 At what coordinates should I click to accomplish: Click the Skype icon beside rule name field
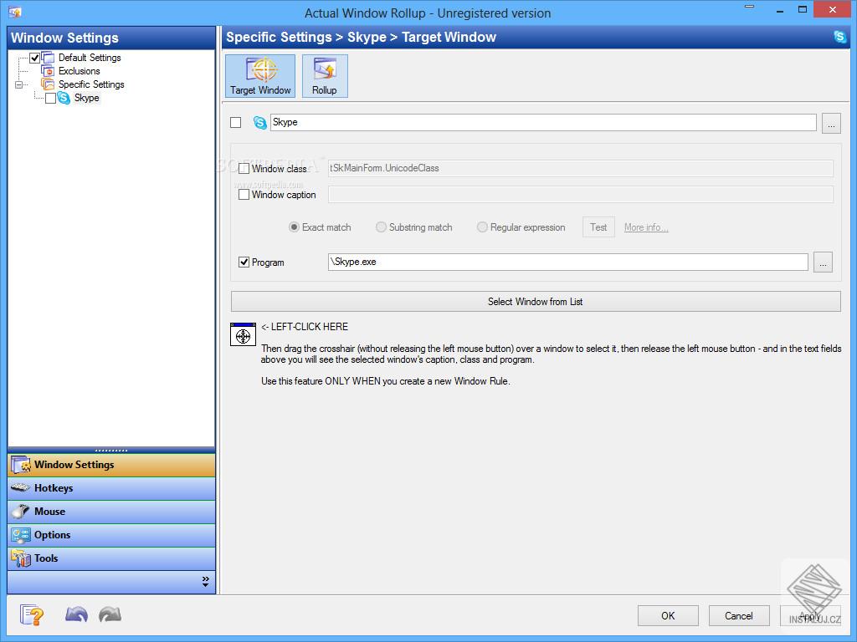[x=260, y=123]
